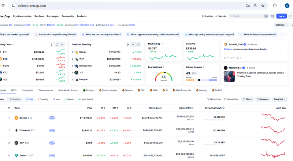This screenshot has width=293, height=161.
Task: Select the Trending listing filter
Action: coord(43,100)
